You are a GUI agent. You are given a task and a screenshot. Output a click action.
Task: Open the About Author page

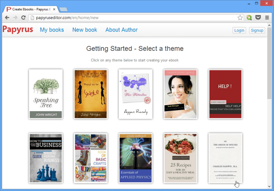click(x=122, y=30)
